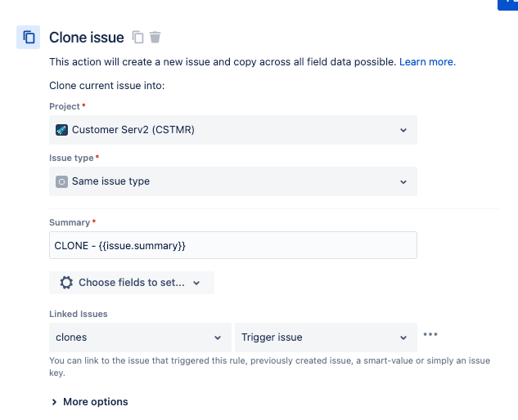Click the arrow on Choose fields to set
Image resolution: width=518 pixels, height=420 pixels.
pos(196,283)
